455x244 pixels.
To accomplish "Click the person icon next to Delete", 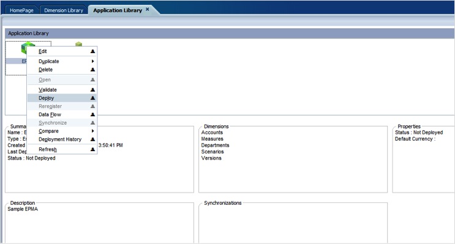I will pos(92,70).
